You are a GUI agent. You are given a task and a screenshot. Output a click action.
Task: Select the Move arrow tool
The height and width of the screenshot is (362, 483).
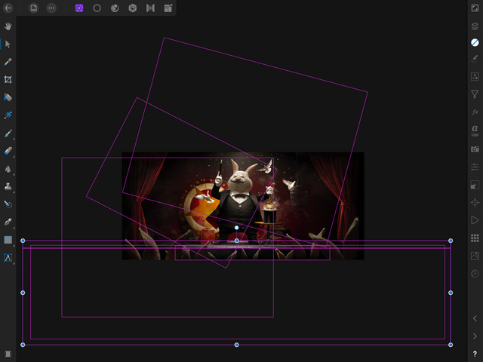pyautogui.click(x=8, y=44)
